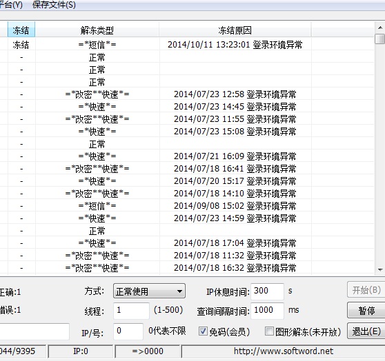This screenshot has width=385, height=361.
Task: Sort by the 冻结 column header
Action: tap(21, 30)
